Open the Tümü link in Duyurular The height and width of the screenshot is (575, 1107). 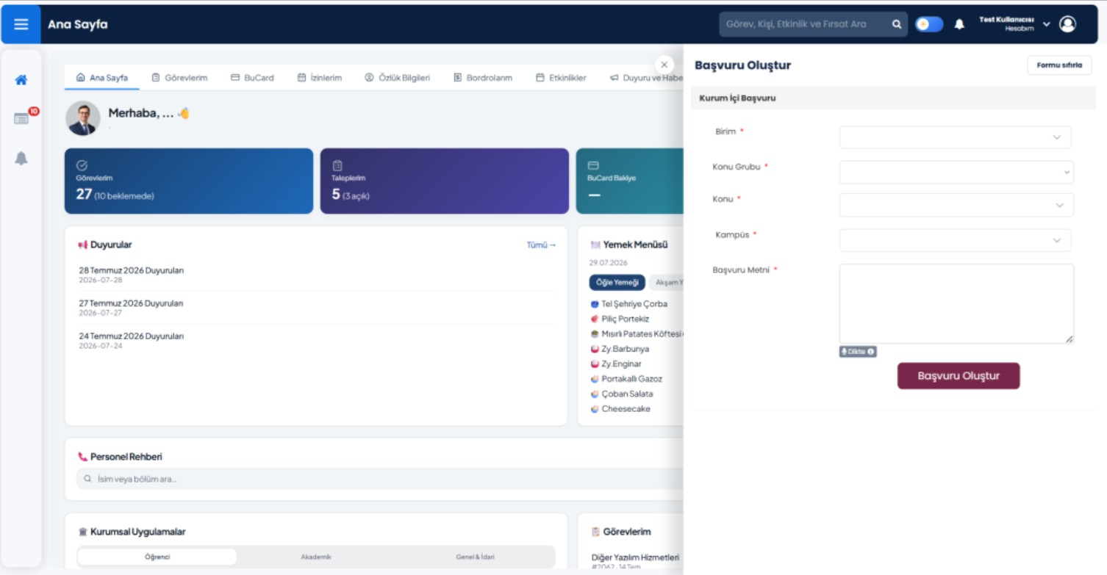click(541, 245)
